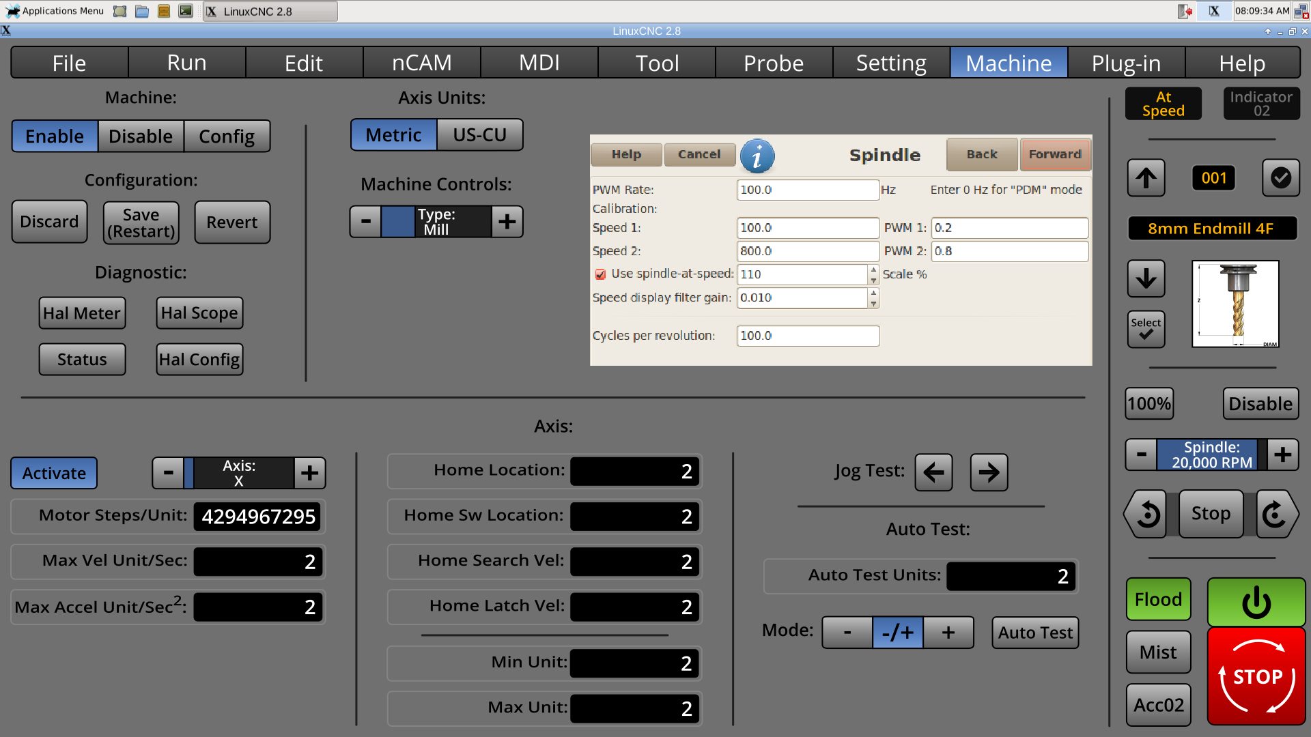Hit the red emergency STOP button

(1256, 676)
